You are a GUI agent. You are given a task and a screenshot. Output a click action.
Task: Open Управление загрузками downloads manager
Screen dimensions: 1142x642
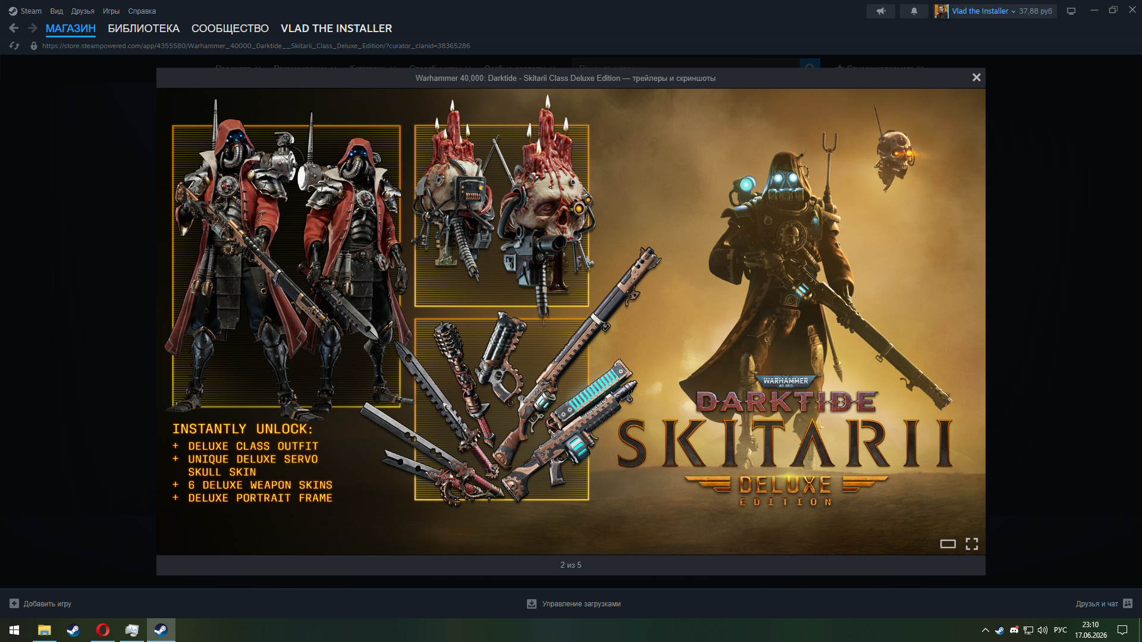point(574,603)
